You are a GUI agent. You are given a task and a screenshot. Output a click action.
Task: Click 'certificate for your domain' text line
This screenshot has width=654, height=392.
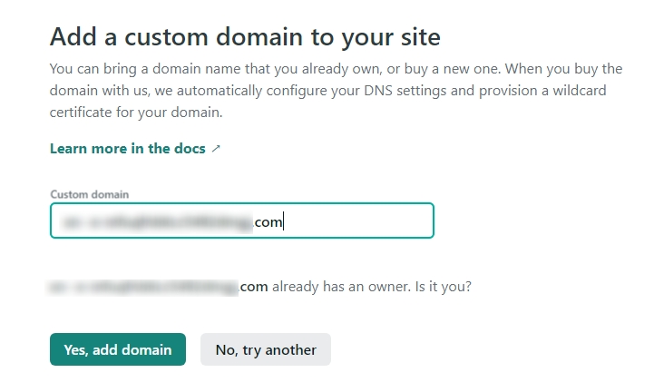point(136,113)
